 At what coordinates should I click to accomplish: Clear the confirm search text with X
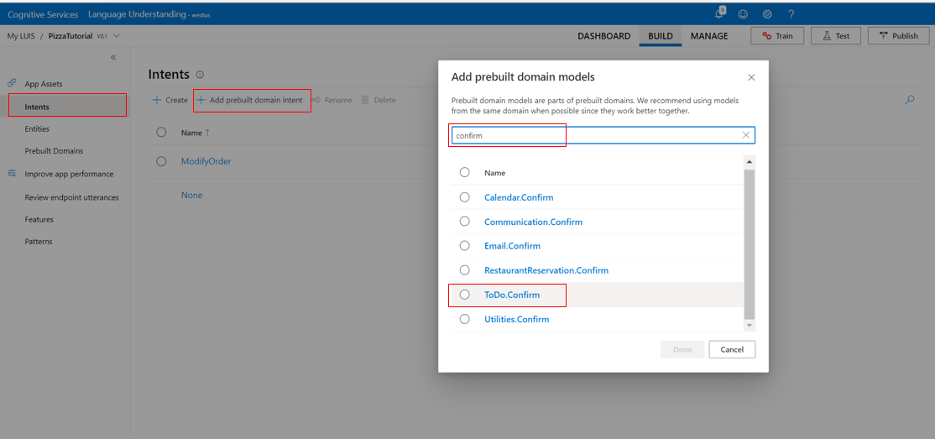point(745,135)
